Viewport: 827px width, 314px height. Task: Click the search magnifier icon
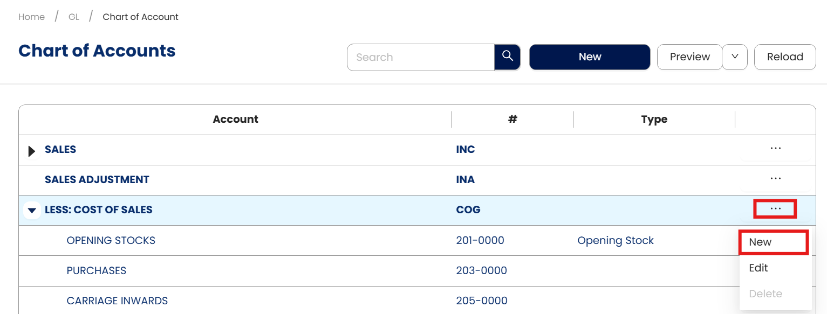[507, 57]
